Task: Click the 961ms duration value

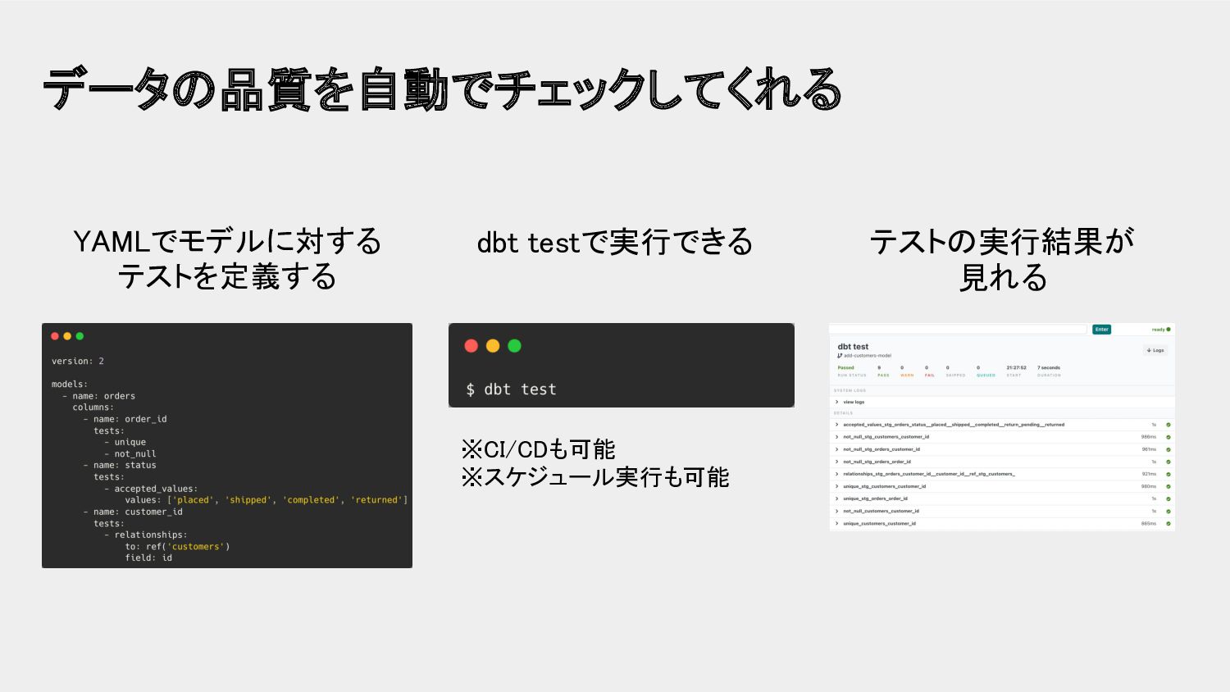Action: click(1149, 449)
